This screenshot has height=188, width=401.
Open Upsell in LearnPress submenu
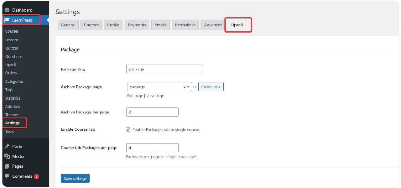pos(11,65)
